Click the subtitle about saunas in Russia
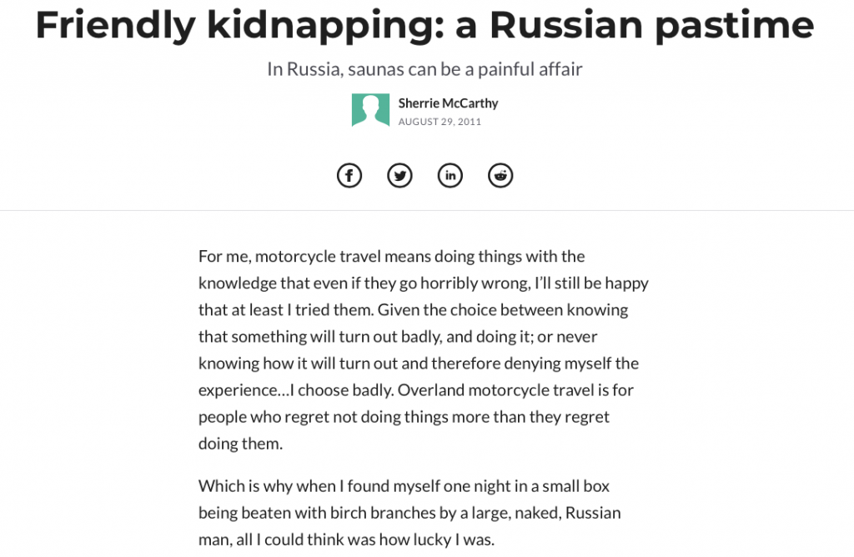The image size is (854, 557). 424,69
